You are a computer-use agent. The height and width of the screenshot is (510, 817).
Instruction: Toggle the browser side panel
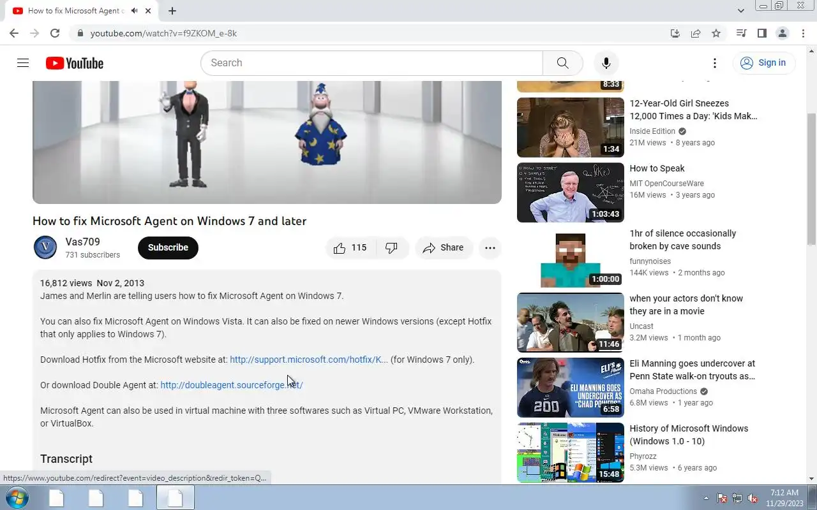pos(761,33)
